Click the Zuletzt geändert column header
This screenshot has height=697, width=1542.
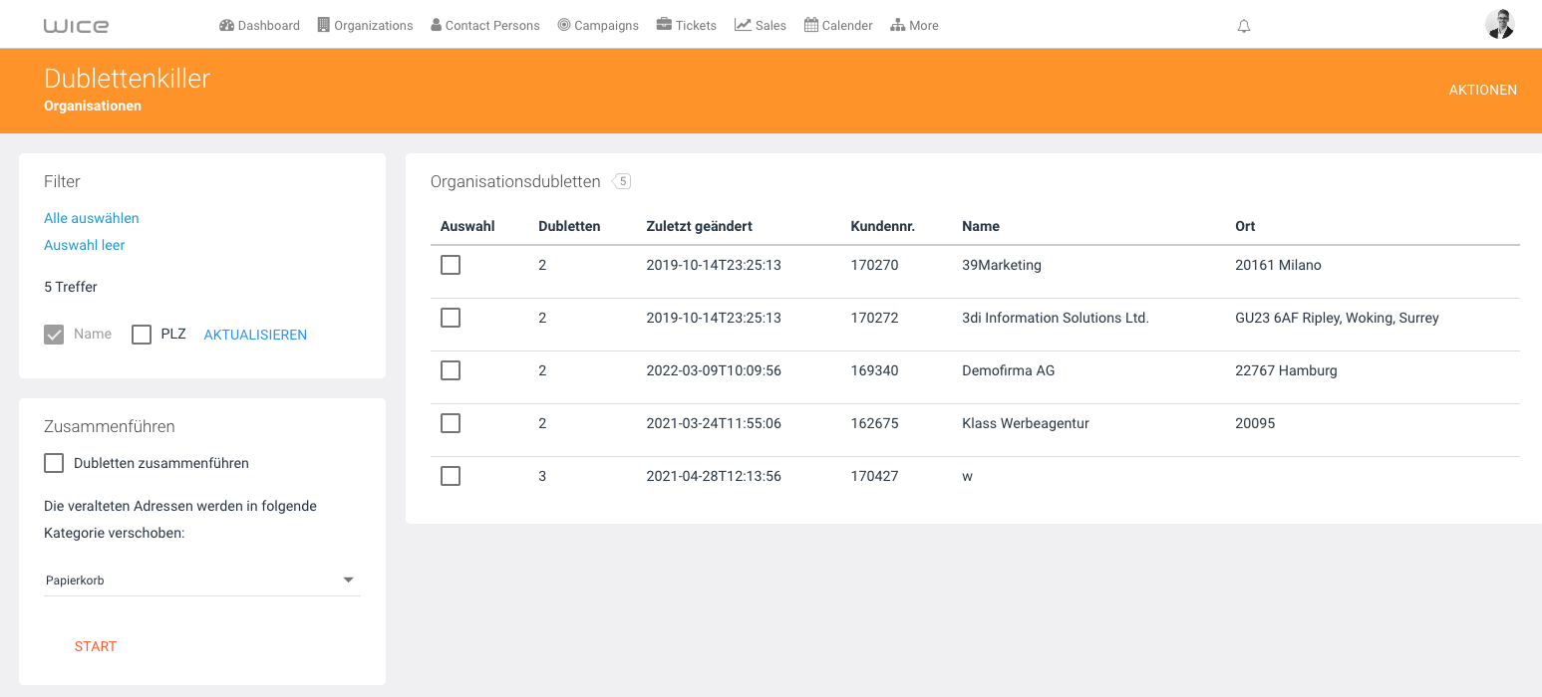700,226
